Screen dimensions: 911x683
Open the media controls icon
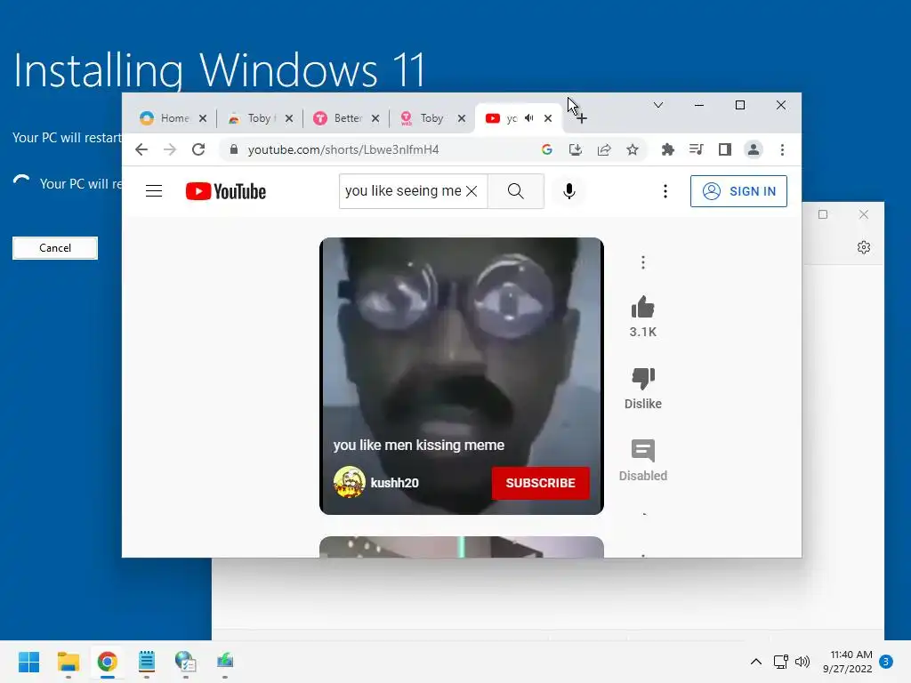coord(696,149)
